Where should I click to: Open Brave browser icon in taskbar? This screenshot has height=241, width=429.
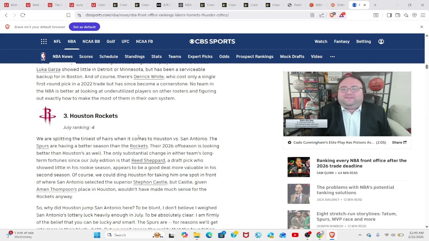332,235
